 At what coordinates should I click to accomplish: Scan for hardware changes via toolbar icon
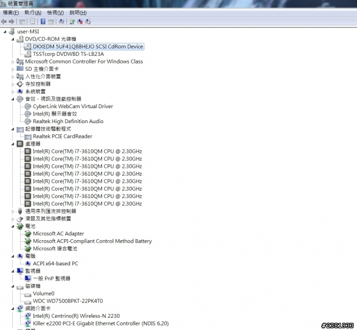pos(61,22)
